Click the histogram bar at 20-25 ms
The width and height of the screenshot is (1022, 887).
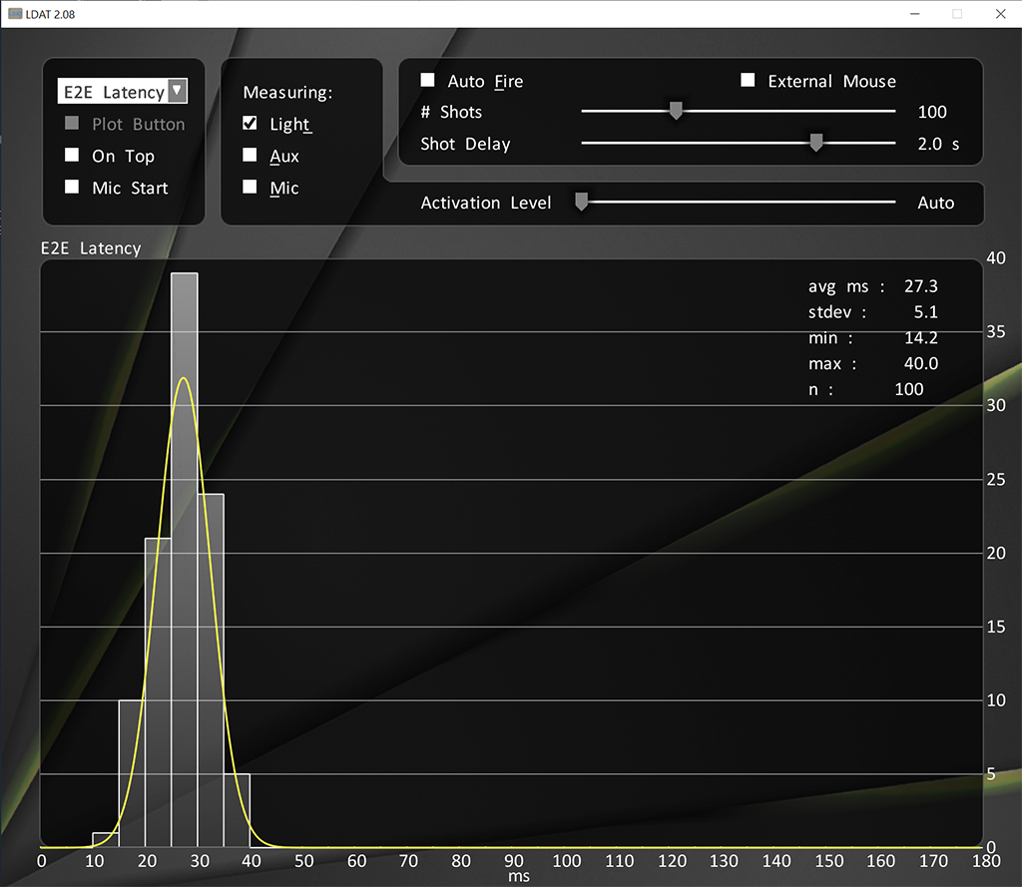159,692
